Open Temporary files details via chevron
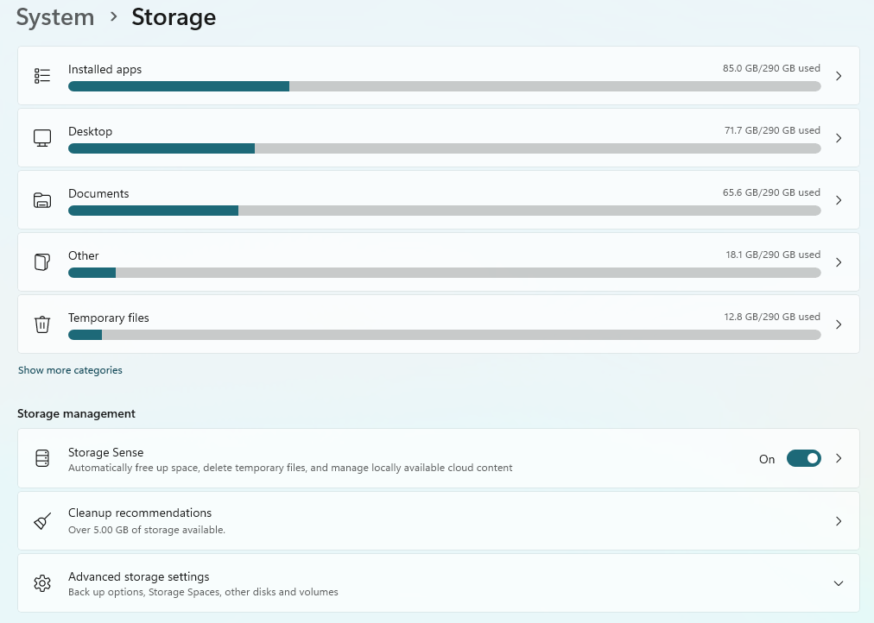874x623 pixels. pos(839,324)
